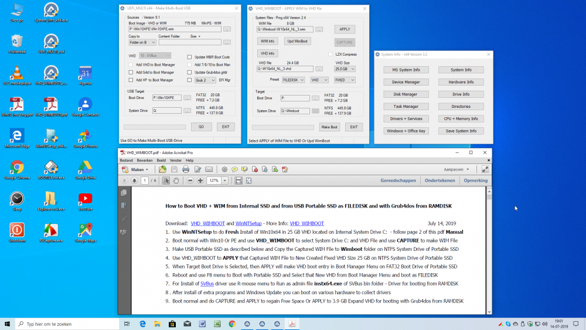The image size is (586, 330).
Task: Open BOOTICEx64.exe desktop icon
Action: click(x=51, y=170)
